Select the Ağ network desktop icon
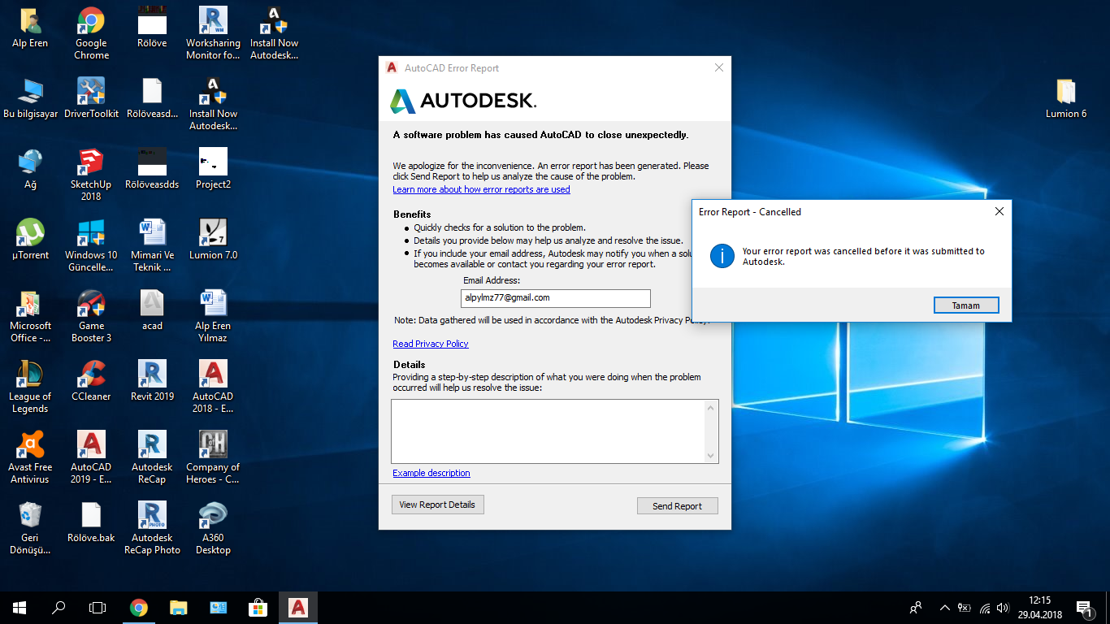This screenshot has height=624, width=1110. pyautogui.click(x=30, y=169)
